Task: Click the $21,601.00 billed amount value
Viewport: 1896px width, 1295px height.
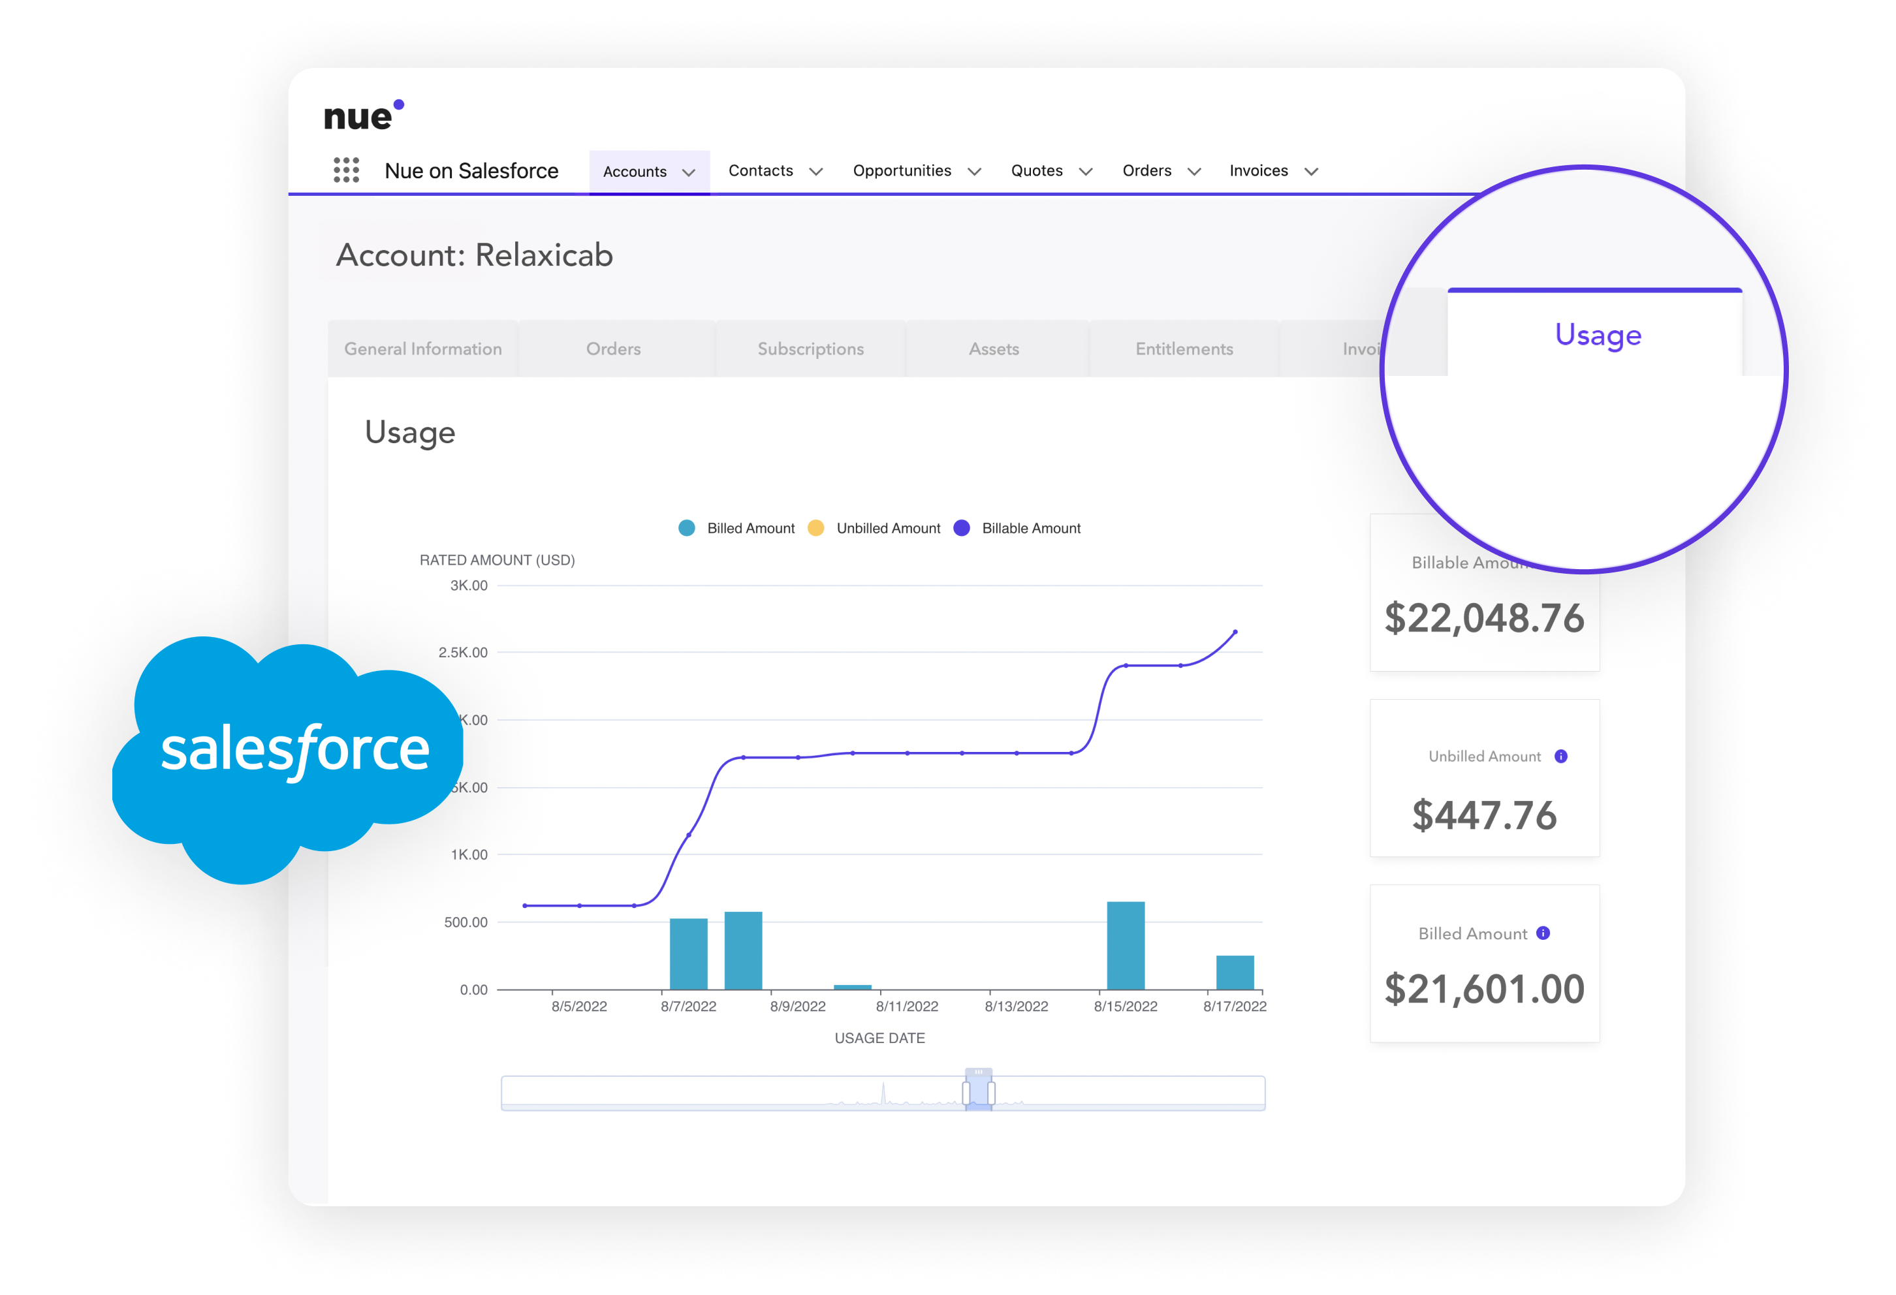Action: click(x=1484, y=989)
